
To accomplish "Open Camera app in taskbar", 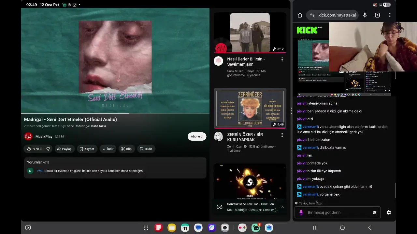I will [225, 228].
